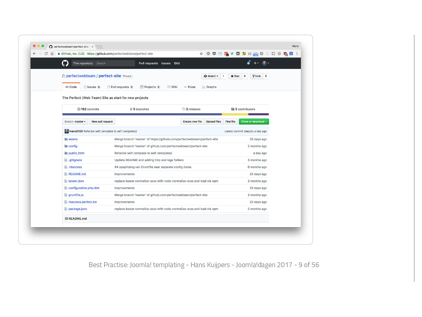Open the notifications bell icon
The image size is (422, 317).
(x=248, y=63)
